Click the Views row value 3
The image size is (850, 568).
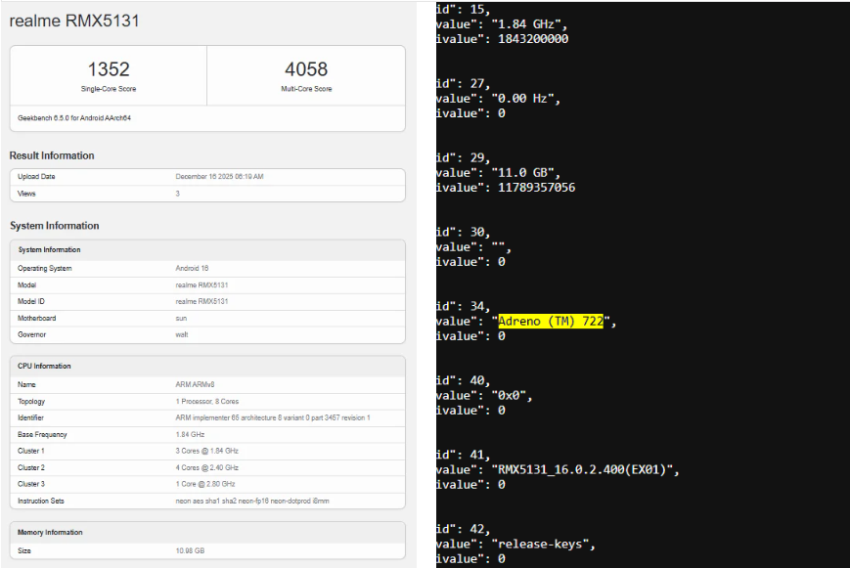[177, 194]
